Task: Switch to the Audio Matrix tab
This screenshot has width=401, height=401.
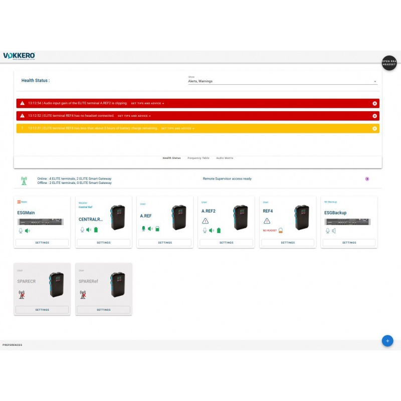Action: [225, 158]
